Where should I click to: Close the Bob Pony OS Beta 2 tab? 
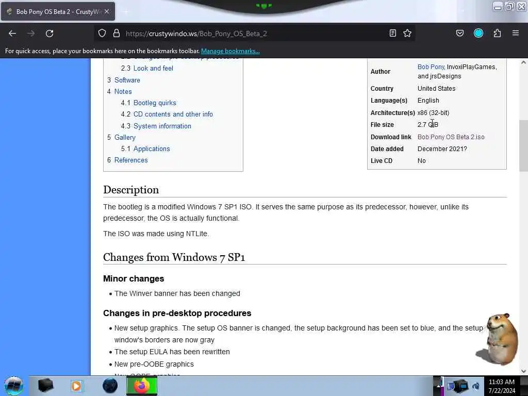click(x=107, y=11)
